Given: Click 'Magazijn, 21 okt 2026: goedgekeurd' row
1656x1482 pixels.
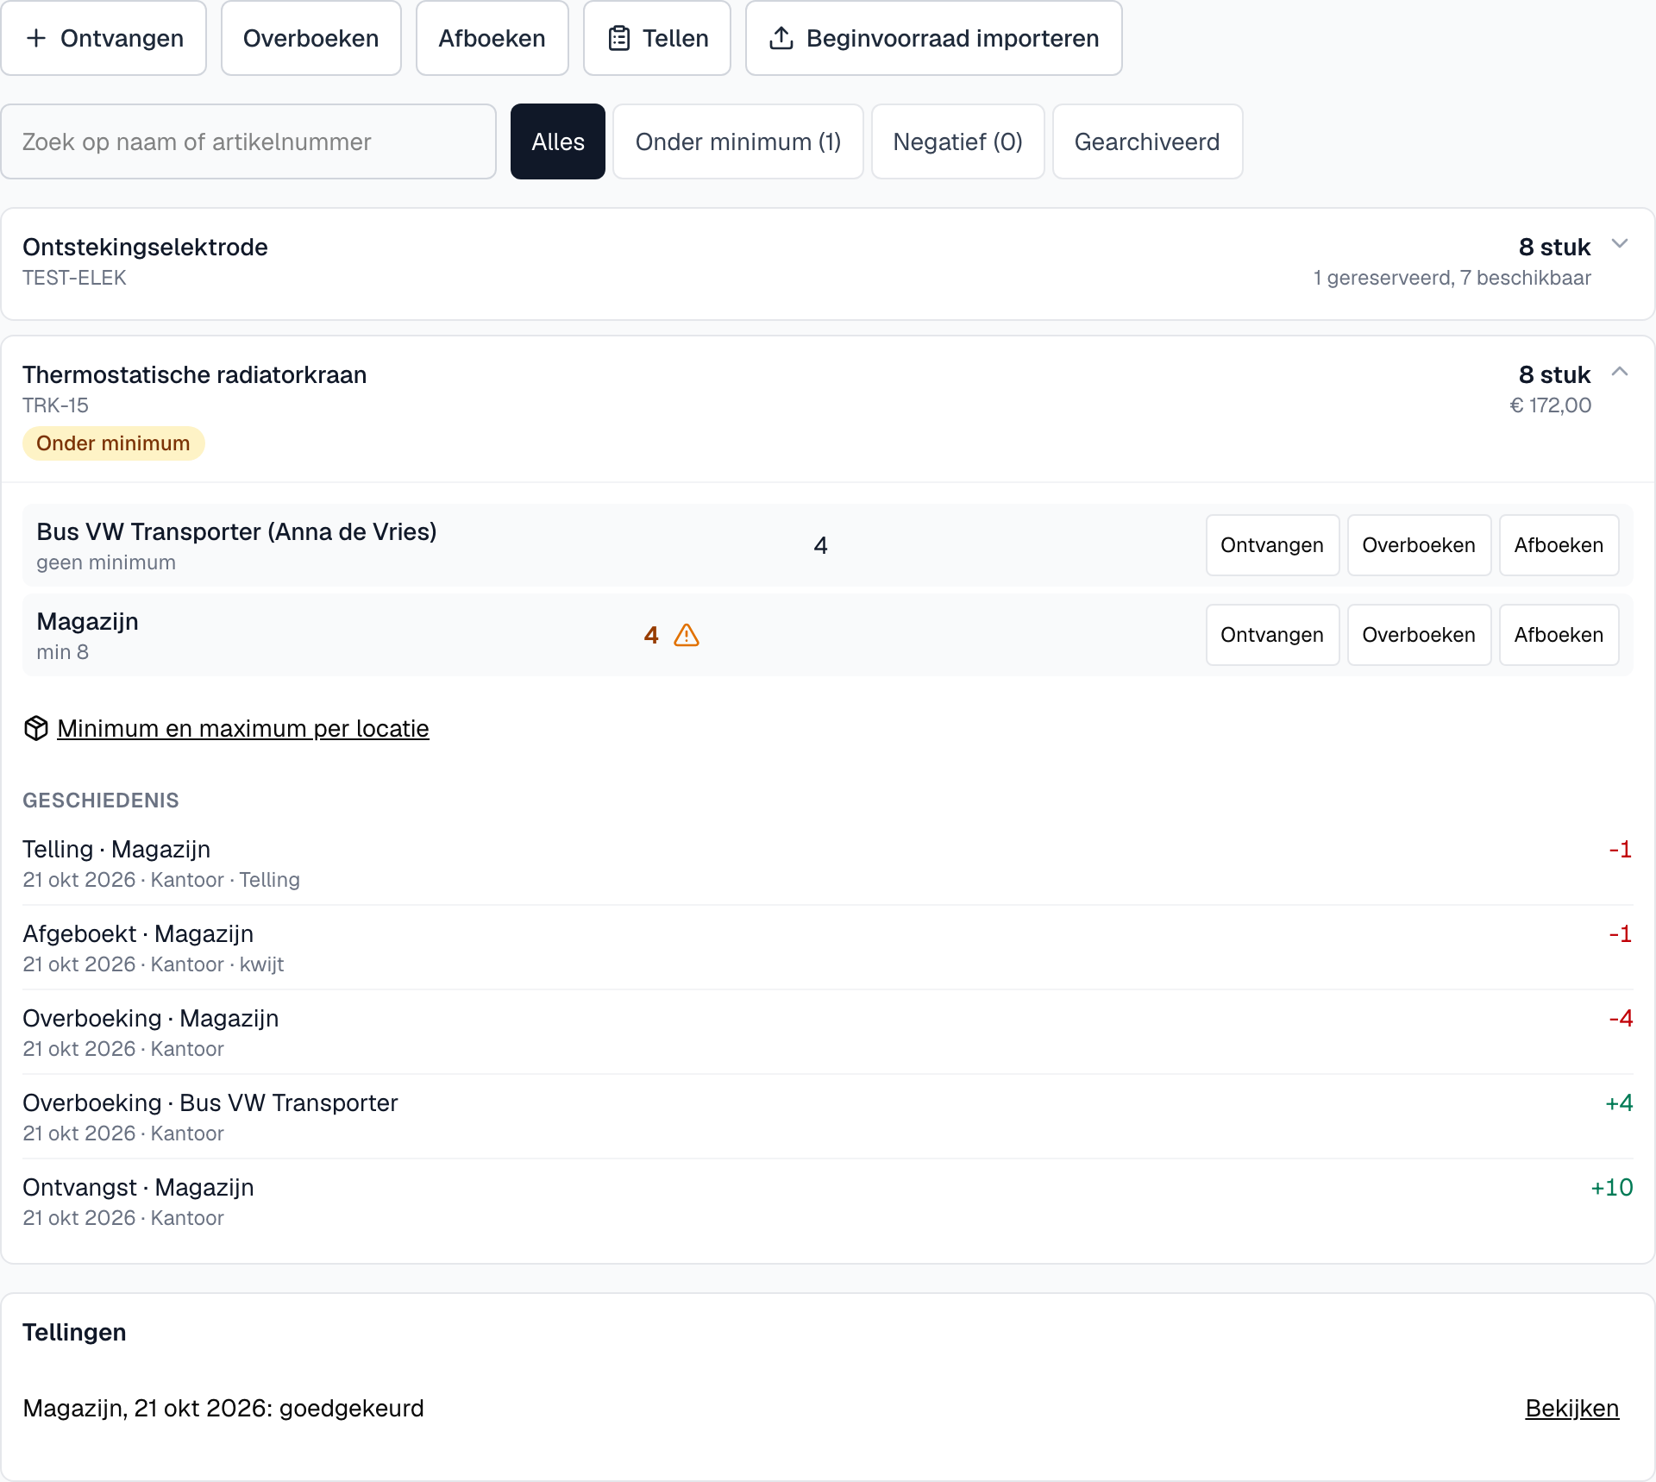Looking at the screenshot, I should pyautogui.click(x=828, y=1408).
